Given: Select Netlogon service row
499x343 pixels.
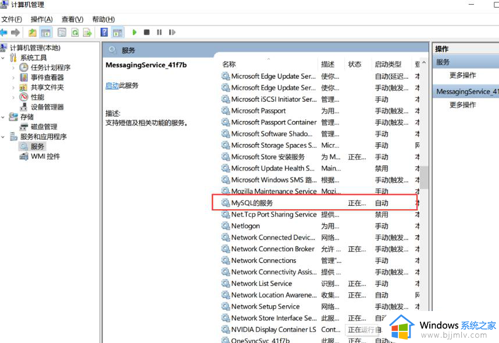Looking at the screenshot, I should [x=320, y=226].
